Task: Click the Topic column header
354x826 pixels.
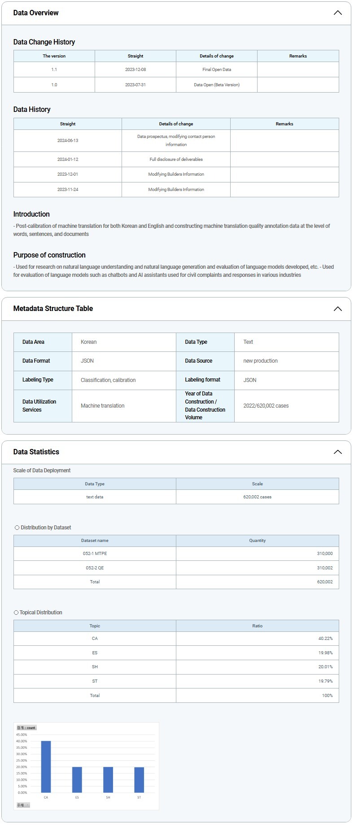Action: point(95,626)
